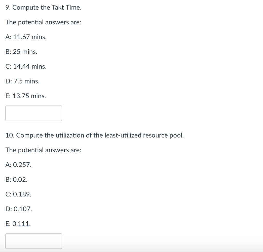Select option A: 11.67 mins
Viewport: 263px width, 252px height.
[26, 37]
